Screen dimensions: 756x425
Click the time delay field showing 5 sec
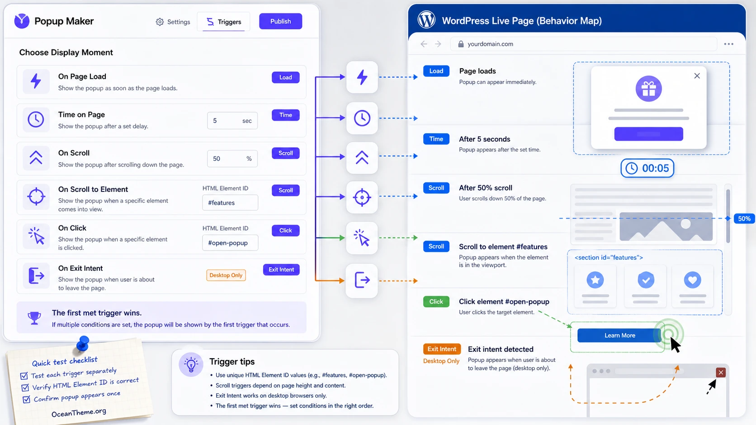tap(232, 121)
